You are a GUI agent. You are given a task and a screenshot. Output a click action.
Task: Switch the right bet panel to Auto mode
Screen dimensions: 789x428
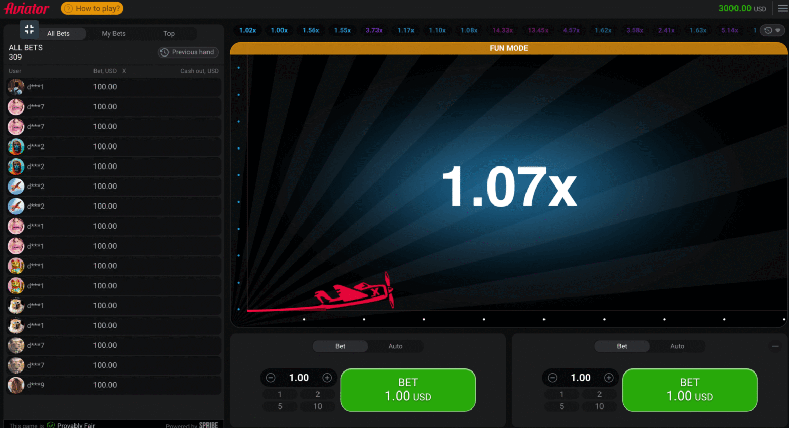[677, 346]
